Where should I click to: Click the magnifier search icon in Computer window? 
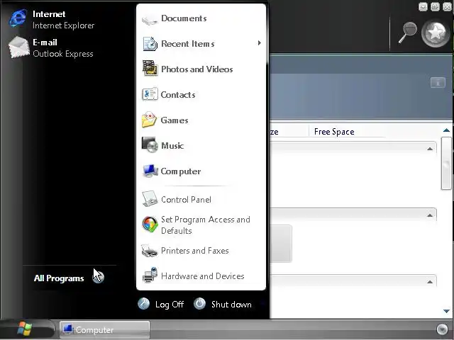coord(408,33)
